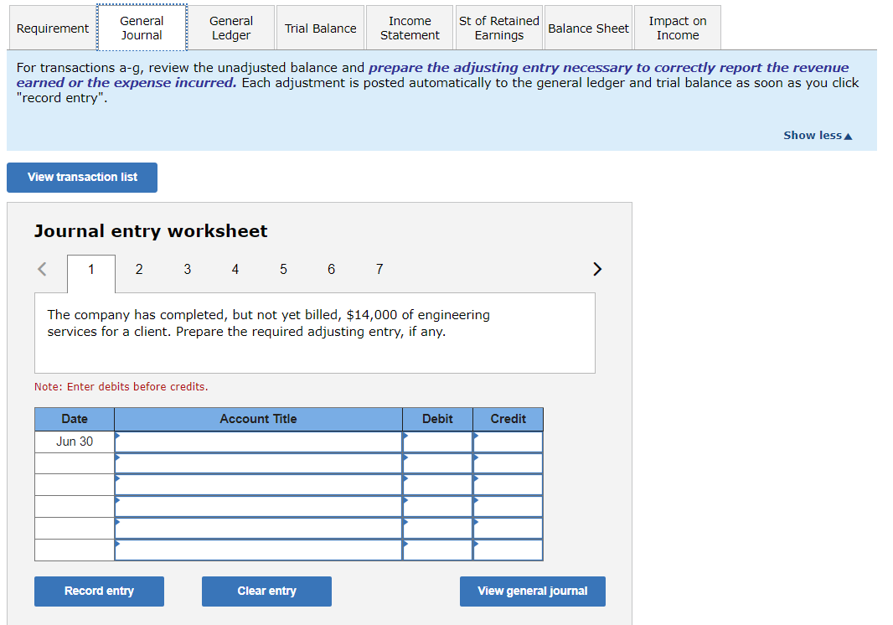Screen dimensions: 893x625
Task: Click Credit field in fourth row
Action: point(508,507)
